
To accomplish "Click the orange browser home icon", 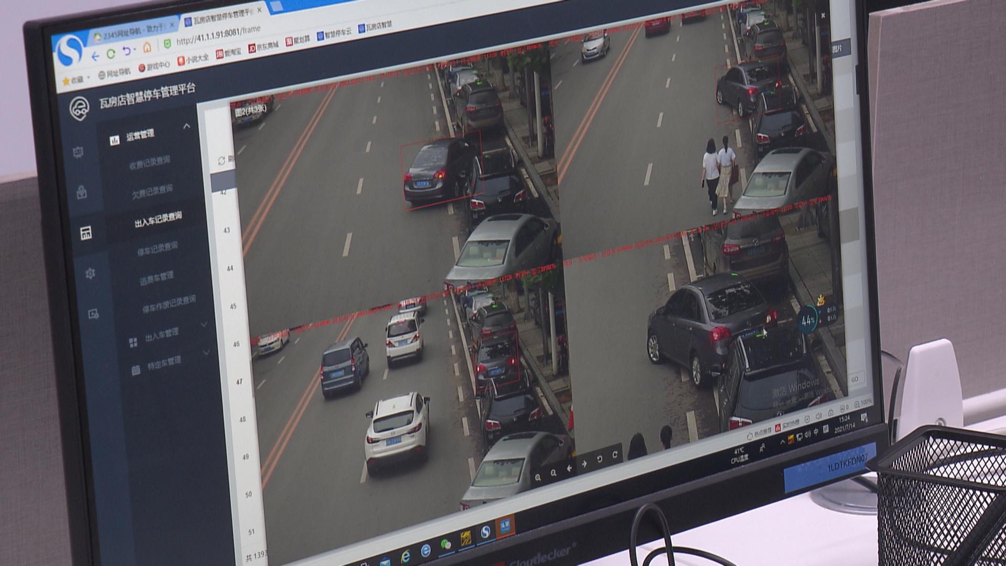I will pyautogui.click(x=147, y=48).
